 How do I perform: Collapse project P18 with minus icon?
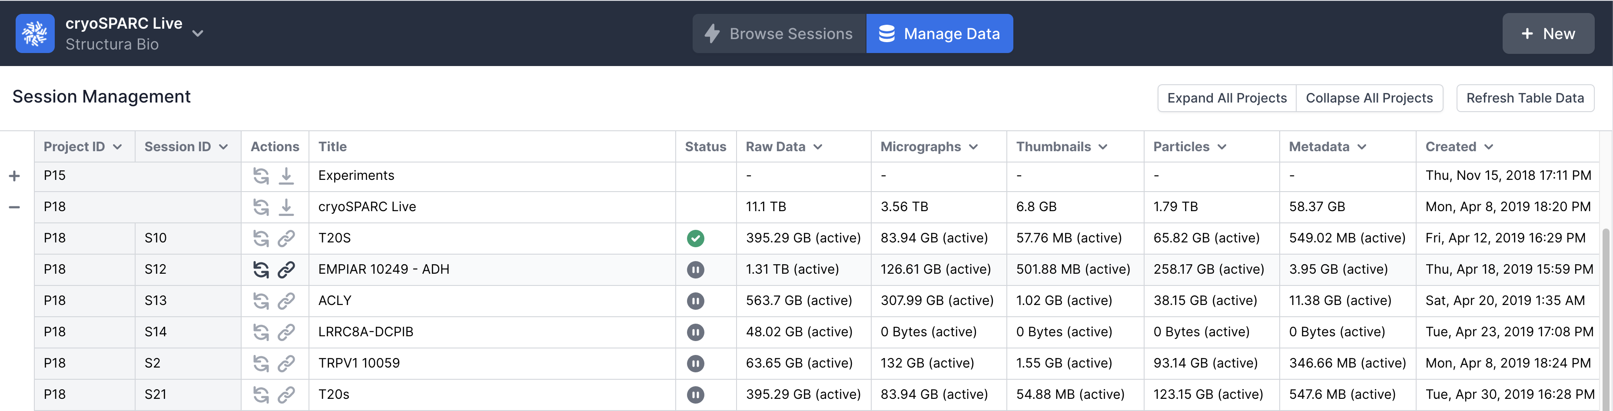point(14,207)
